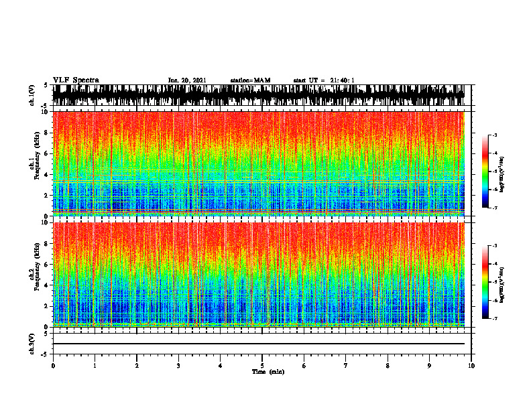This screenshot has height=410, width=531.
Task: Click the "1" minute tick label
Action: tap(95, 366)
